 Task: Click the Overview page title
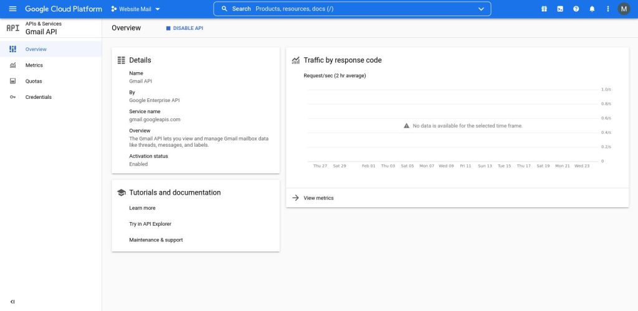[126, 28]
